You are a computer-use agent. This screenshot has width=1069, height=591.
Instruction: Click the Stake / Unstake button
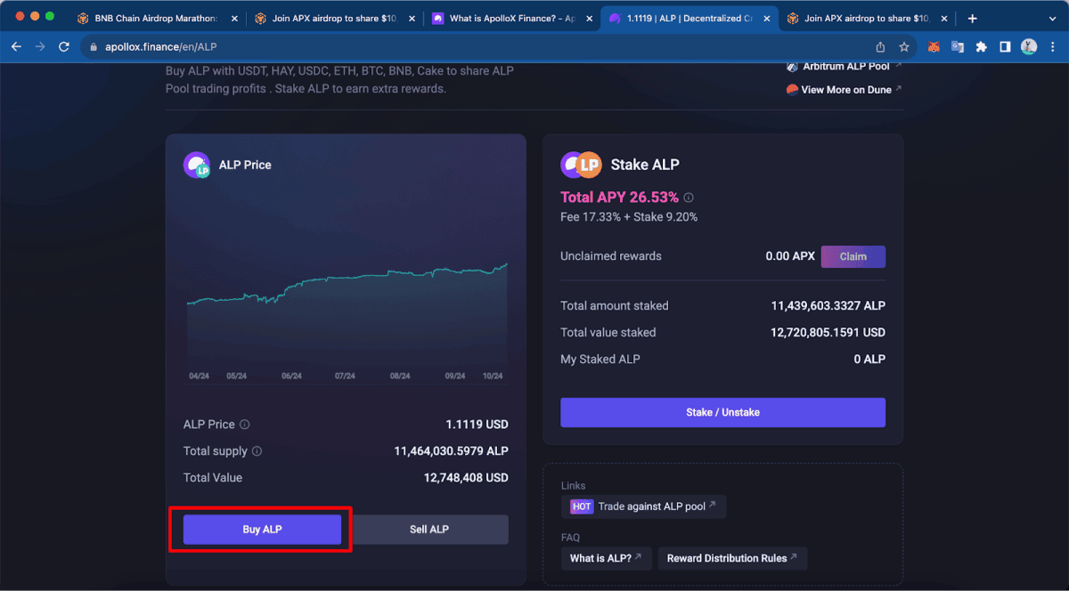(x=722, y=412)
